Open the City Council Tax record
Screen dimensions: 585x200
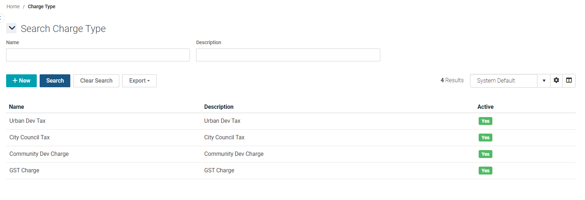30,138
